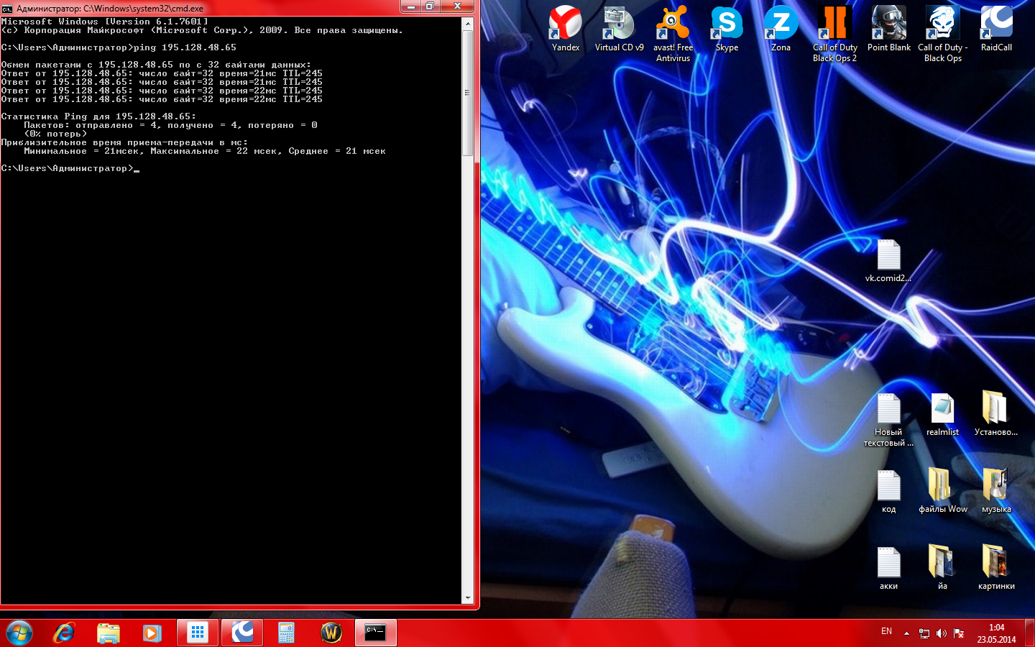Click cmd scrollbar down arrow
Image resolution: width=1035 pixels, height=647 pixels.
(x=468, y=598)
